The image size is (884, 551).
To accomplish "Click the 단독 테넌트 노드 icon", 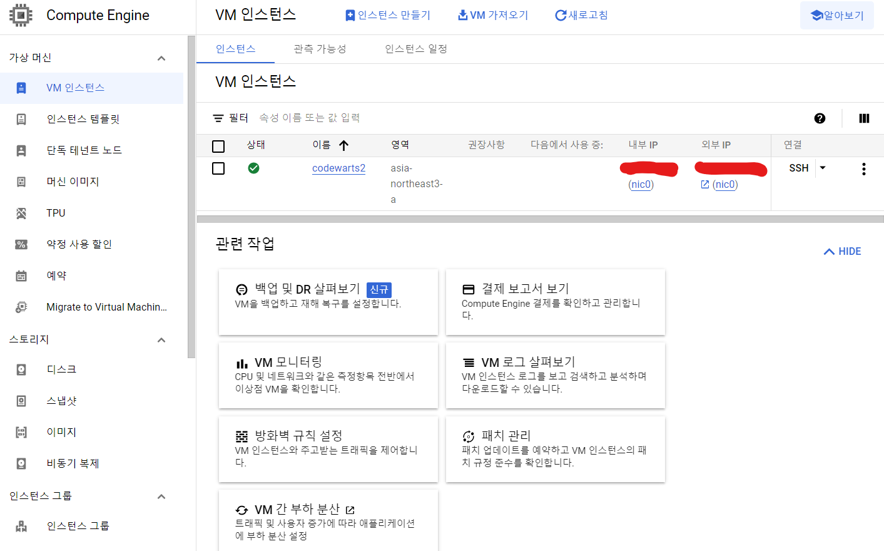I will point(21,150).
